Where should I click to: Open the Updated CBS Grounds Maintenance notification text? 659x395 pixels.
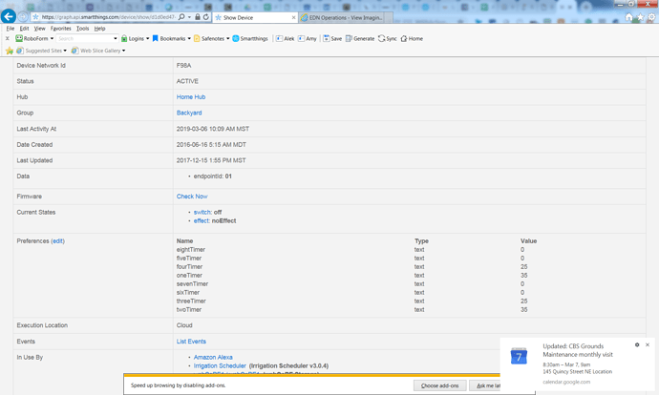coord(578,350)
